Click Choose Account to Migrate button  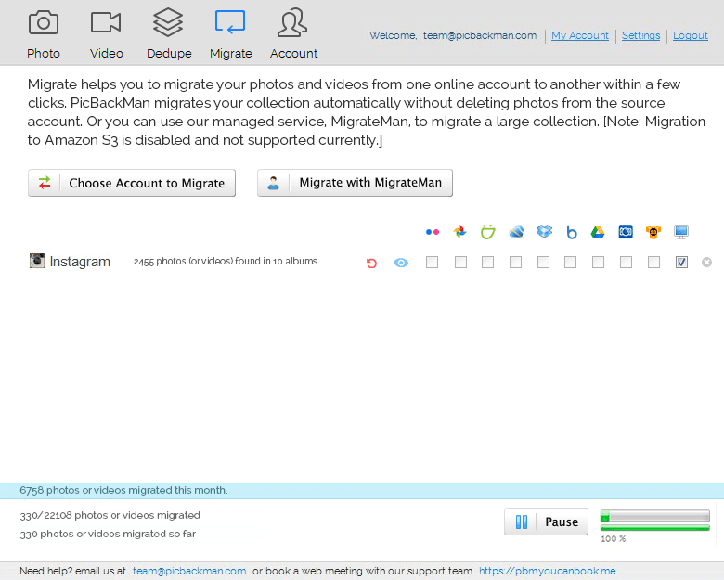[132, 183]
